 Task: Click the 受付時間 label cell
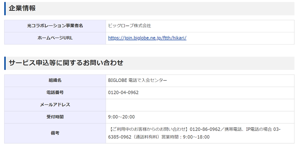(55, 117)
